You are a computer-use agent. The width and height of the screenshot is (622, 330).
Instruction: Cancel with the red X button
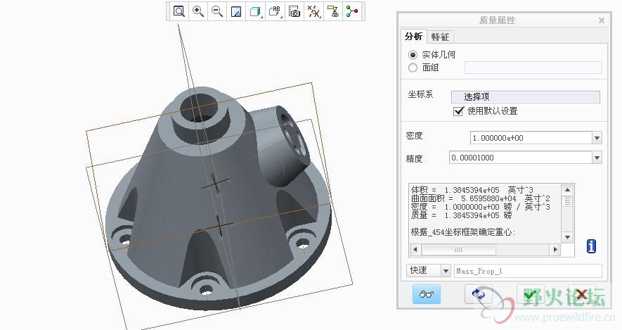point(581,294)
